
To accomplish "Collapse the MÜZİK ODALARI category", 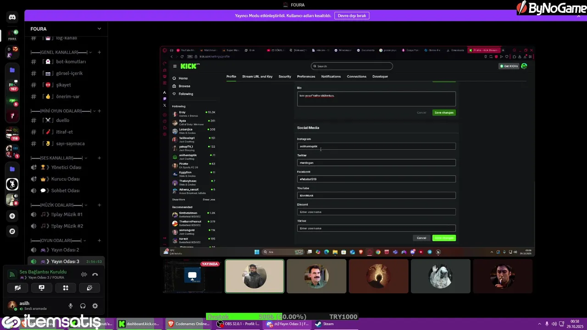I will [x=59, y=205].
